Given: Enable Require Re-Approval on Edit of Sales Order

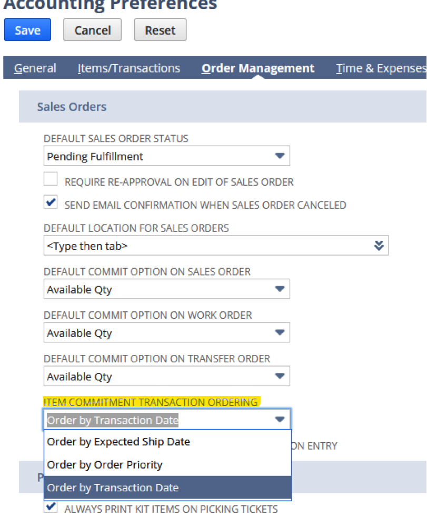Looking at the screenshot, I should pos(50,179).
